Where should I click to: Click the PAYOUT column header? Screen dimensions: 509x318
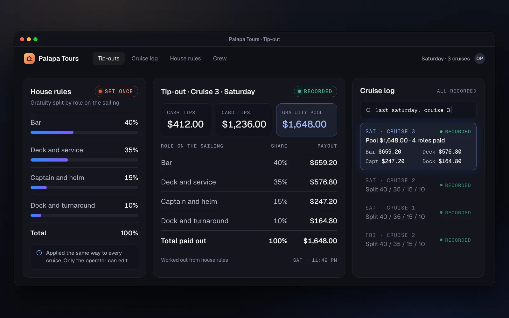tap(327, 146)
